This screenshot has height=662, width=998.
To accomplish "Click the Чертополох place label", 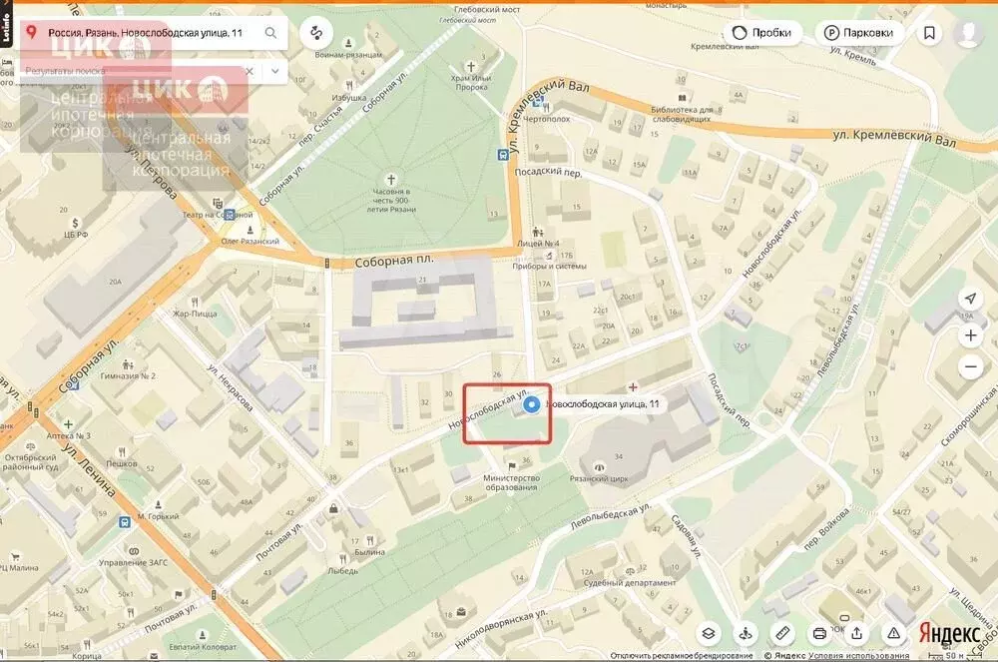I will (x=547, y=119).
